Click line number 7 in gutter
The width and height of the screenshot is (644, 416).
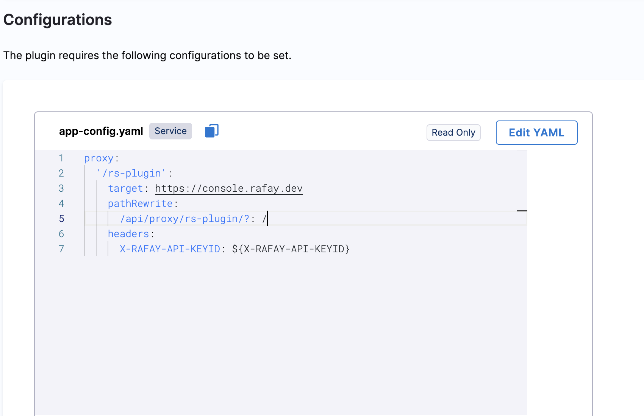61,249
